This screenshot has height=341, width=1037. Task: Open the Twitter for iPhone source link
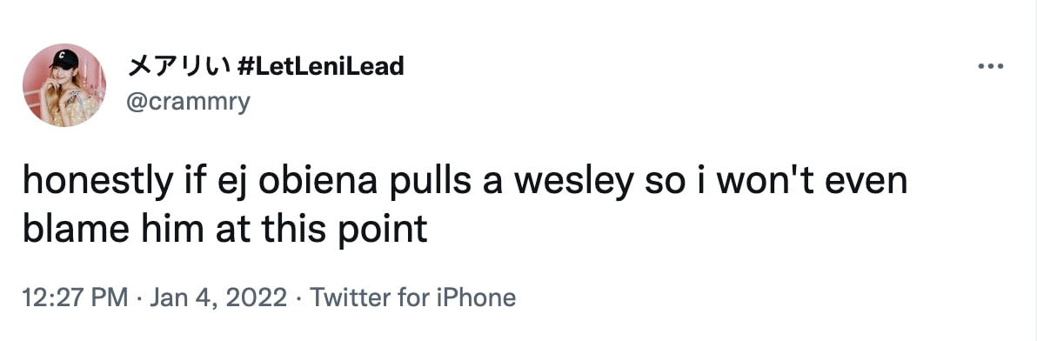point(412,298)
